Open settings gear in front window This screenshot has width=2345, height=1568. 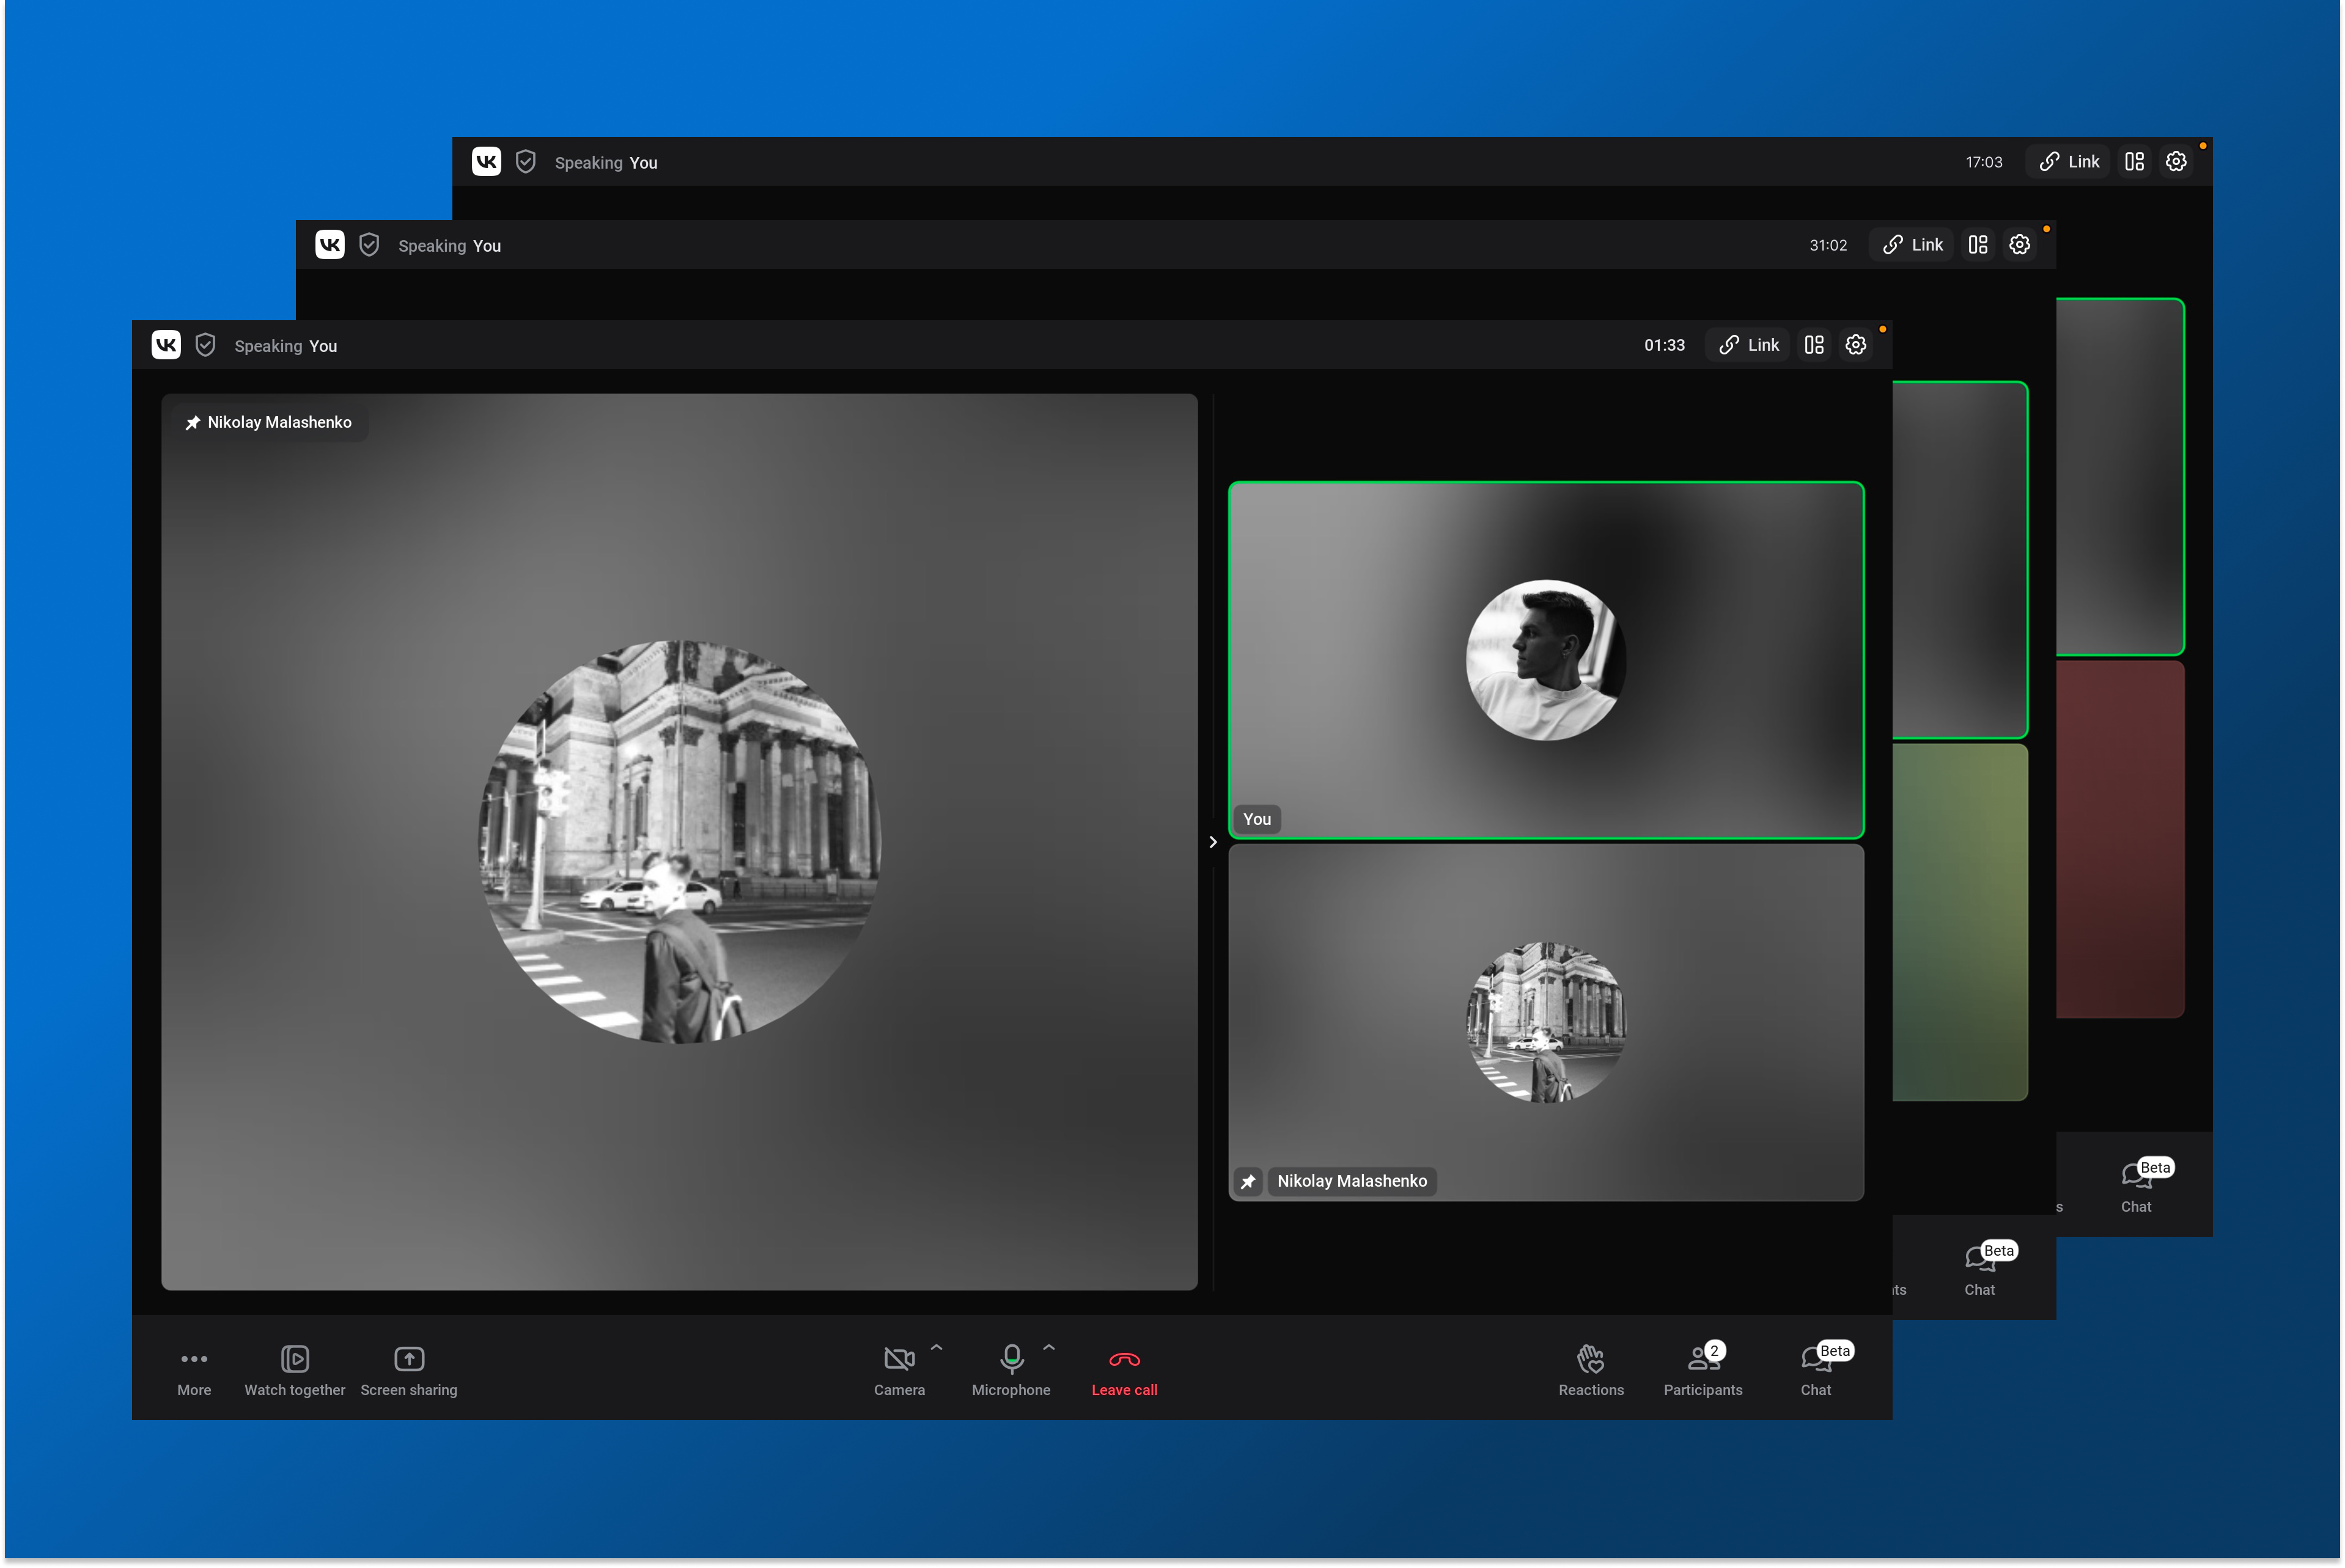point(1856,345)
